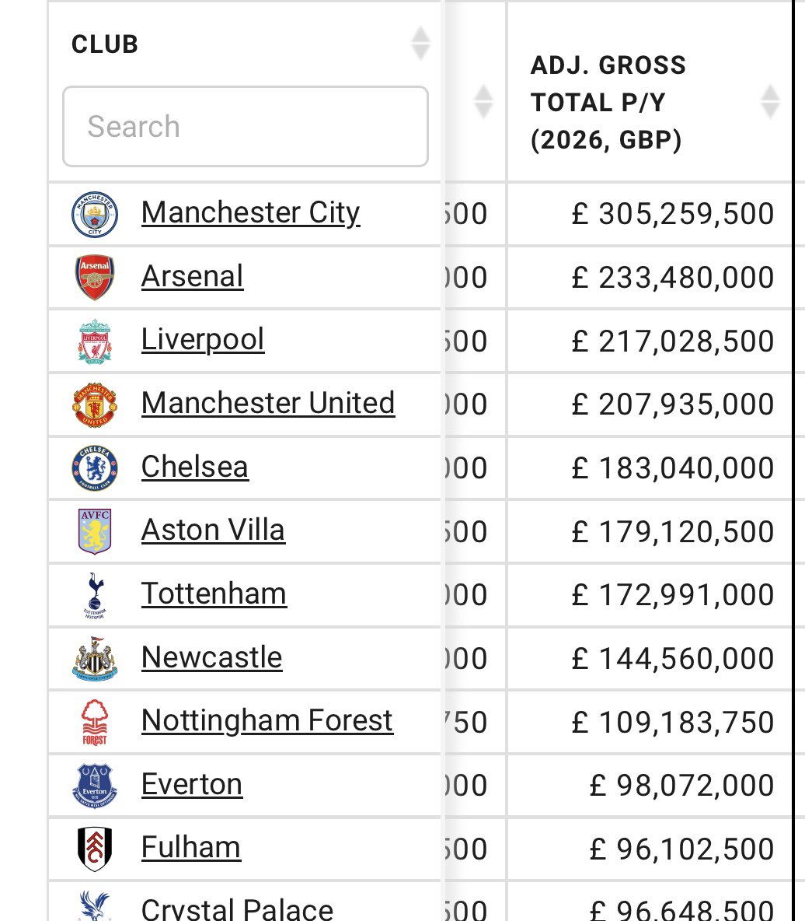Viewport: 805px width, 921px height.
Task: Open the Manchester City link
Action: 250,212
